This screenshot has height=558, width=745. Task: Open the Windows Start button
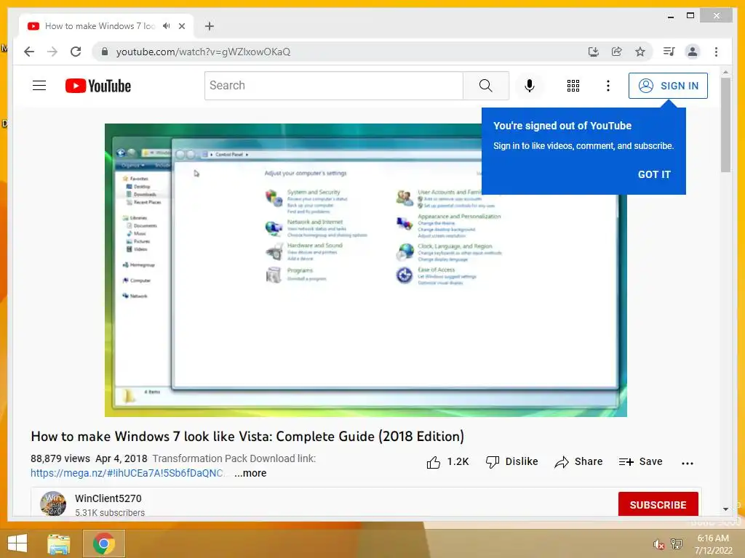click(17, 543)
